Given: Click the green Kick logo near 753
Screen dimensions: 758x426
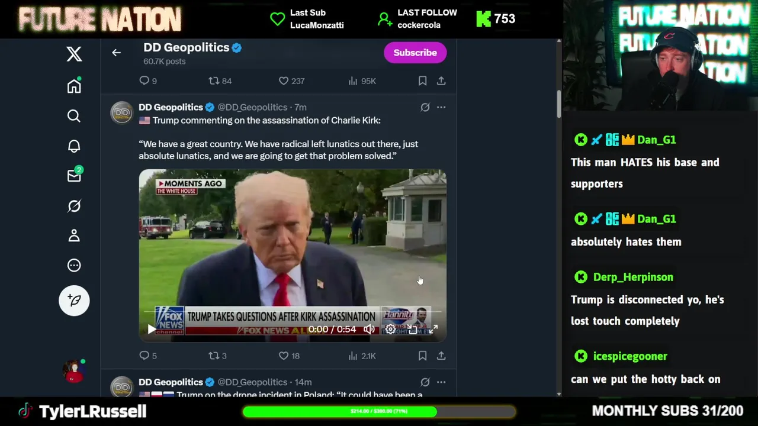Looking at the screenshot, I should 483,19.
